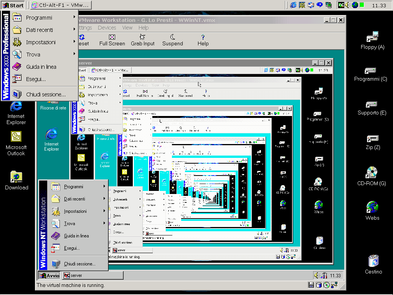Open CD-ROM (G) desktop icon
393x295 pixels.
pyautogui.click(x=372, y=176)
